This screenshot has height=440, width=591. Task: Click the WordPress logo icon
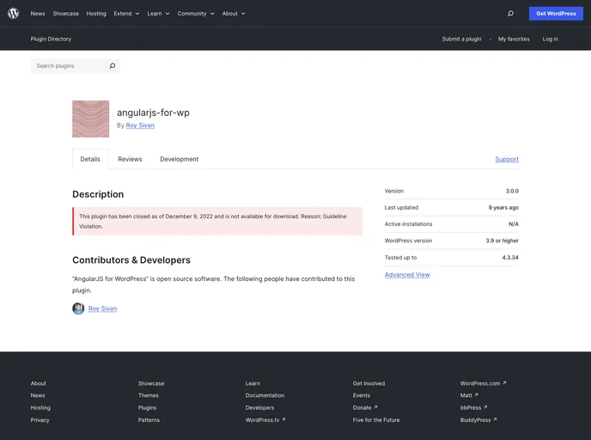13,14
